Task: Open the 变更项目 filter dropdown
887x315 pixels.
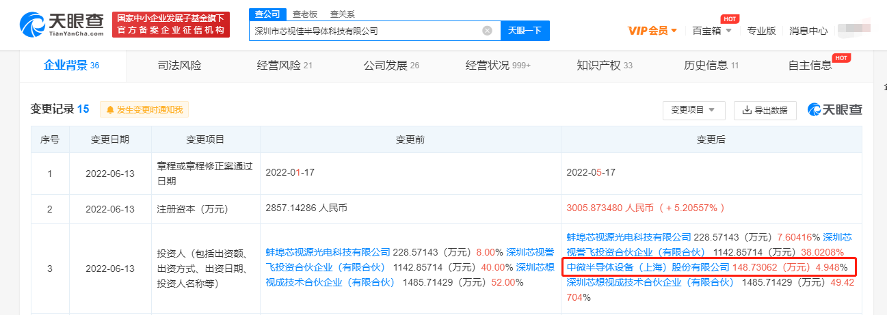Action: [x=693, y=110]
